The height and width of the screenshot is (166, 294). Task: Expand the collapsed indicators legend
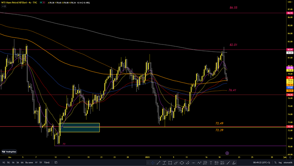tap(4, 6)
